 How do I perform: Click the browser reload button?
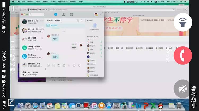click(174, 9)
